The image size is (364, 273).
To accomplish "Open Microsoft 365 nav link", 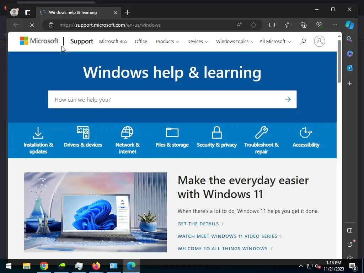I will click(x=113, y=42).
